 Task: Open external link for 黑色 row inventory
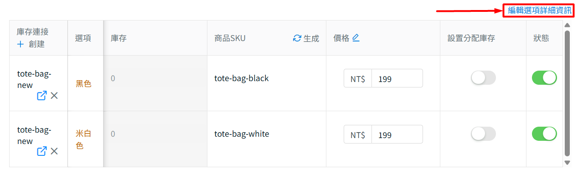[x=41, y=95]
